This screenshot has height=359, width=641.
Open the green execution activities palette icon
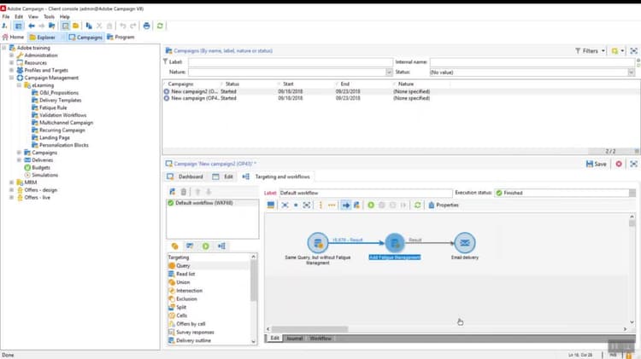206,246
